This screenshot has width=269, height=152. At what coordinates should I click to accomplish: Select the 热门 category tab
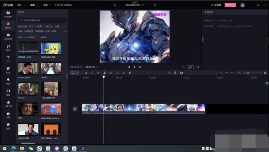coord(31,26)
